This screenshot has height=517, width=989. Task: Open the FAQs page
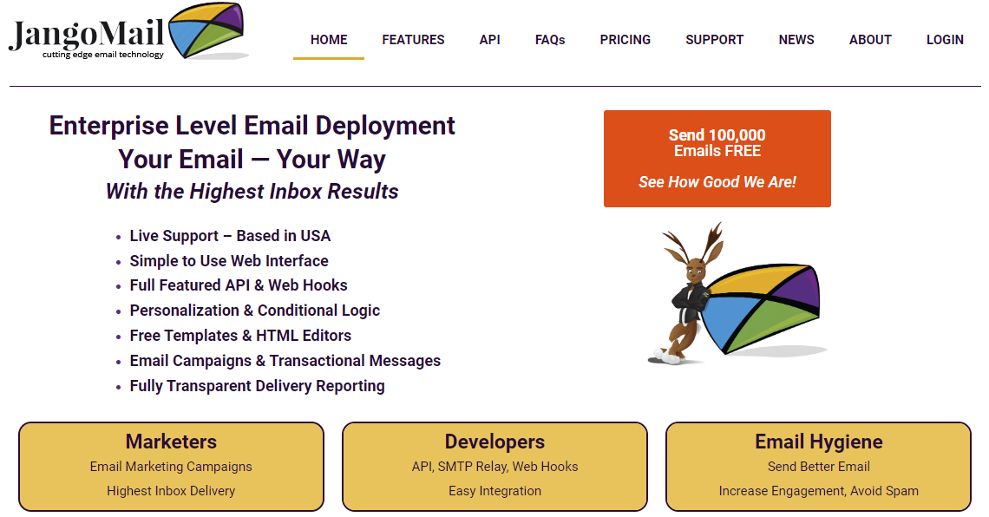[x=550, y=40]
